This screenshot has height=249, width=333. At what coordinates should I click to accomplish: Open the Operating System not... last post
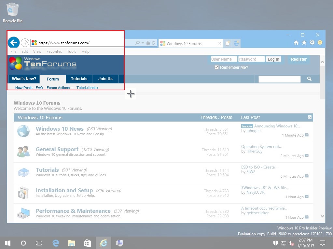(261, 147)
